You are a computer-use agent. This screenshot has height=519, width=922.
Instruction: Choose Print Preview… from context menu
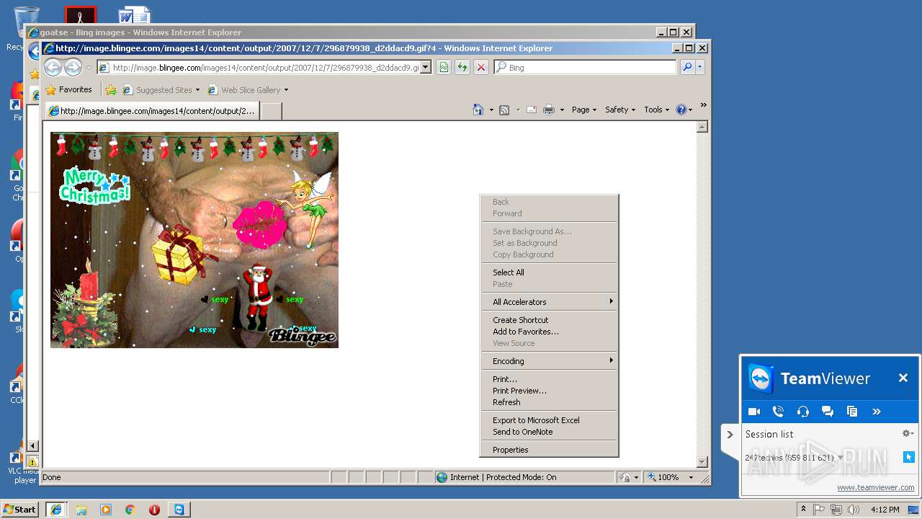coord(549,391)
